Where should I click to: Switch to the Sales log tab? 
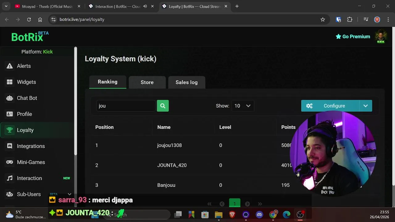click(187, 82)
